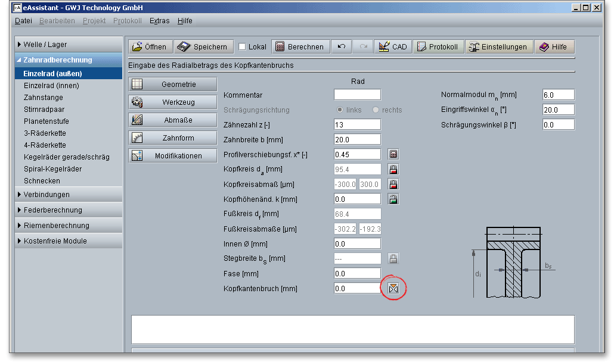Click the lock icon beside Stegbreite

click(393, 258)
